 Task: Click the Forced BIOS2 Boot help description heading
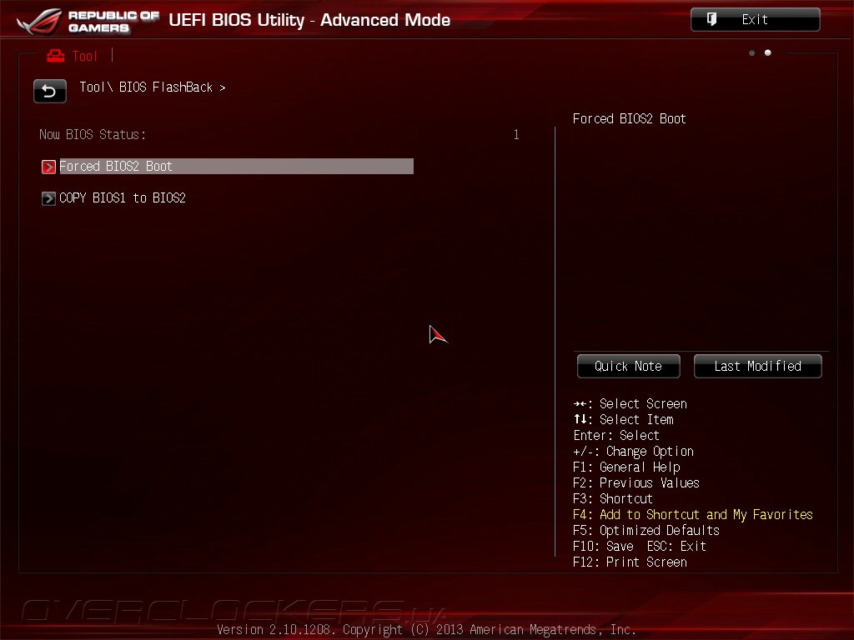point(630,118)
